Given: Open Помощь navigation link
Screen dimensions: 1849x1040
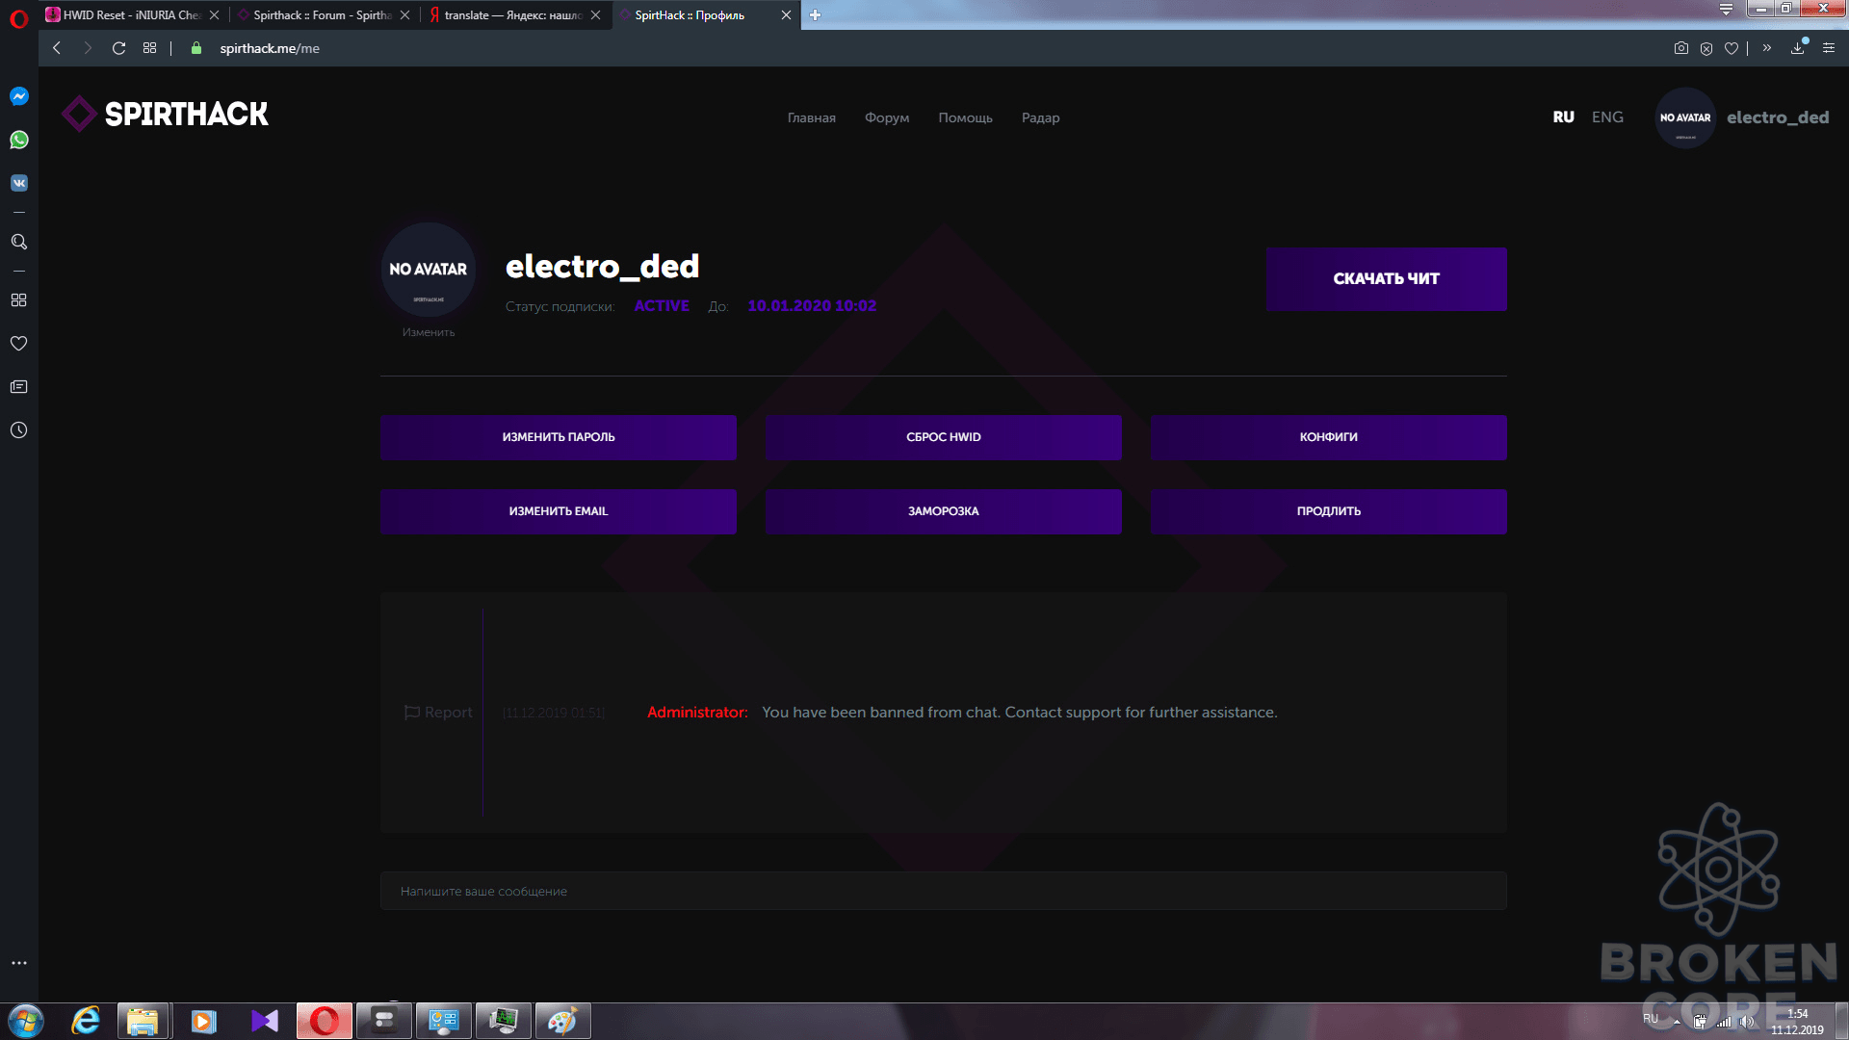Looking at the screenshot, I should tap(966, 117).
